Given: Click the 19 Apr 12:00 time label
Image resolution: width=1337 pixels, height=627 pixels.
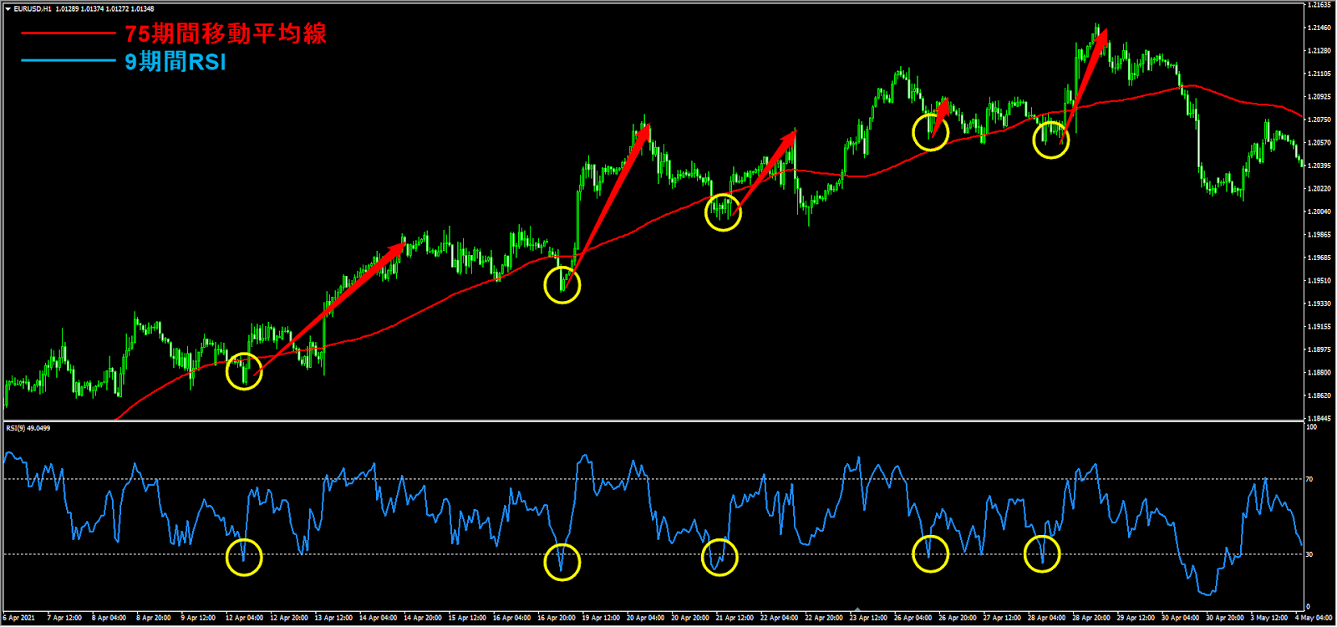Looking at the screenshot, I should [601, 618].
